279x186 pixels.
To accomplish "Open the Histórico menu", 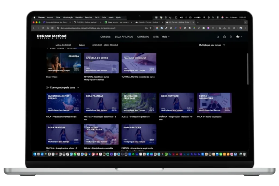I will point(79,17).
